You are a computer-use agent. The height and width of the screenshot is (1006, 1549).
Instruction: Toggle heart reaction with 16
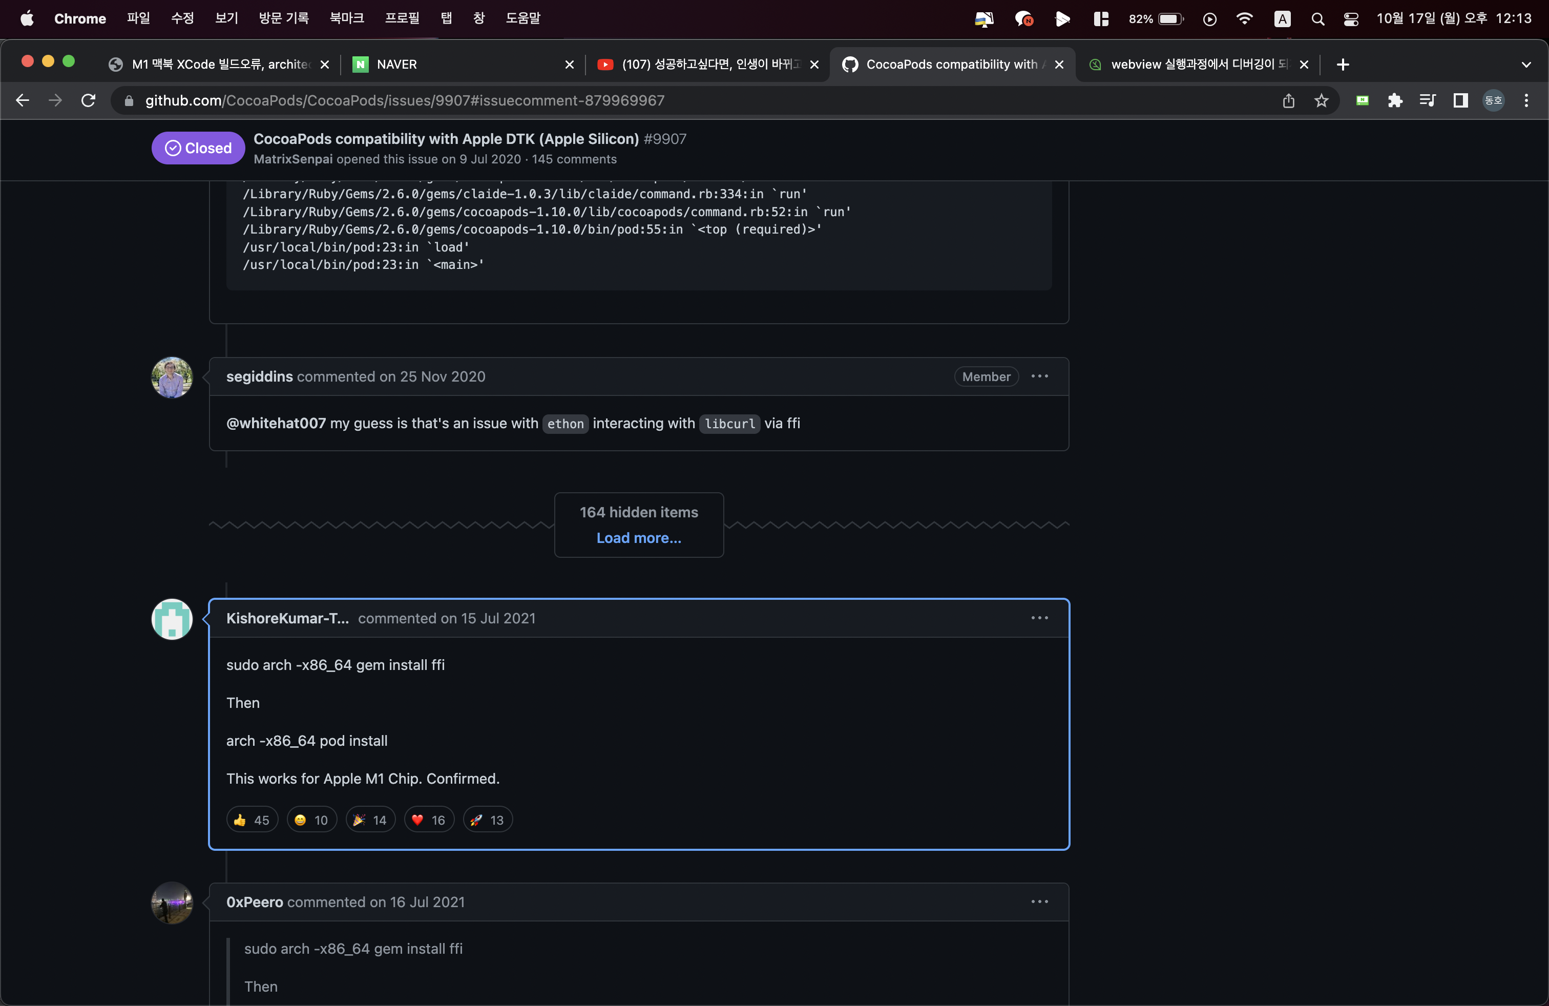429,819
